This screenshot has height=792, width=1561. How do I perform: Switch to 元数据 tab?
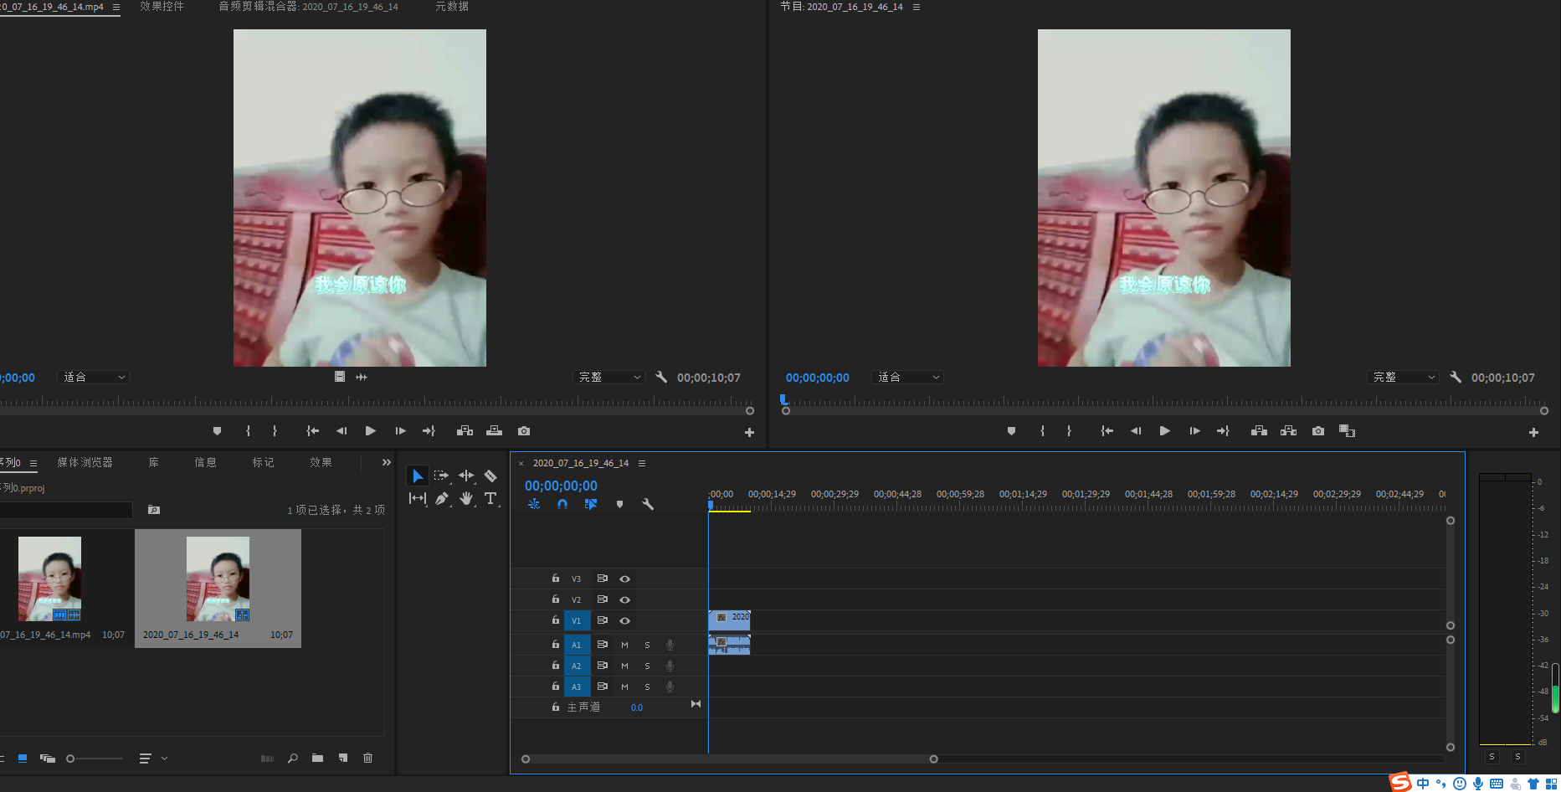tap(452, 7)
